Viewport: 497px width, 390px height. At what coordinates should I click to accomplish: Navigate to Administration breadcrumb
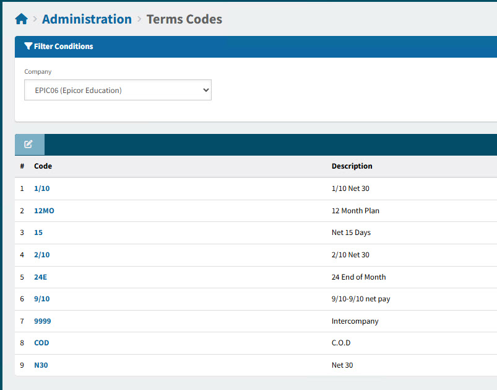[87, 19]
